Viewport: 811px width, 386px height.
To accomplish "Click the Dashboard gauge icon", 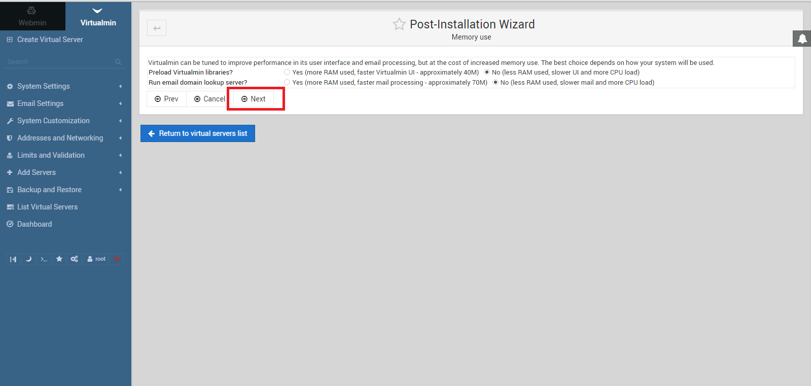I will click(x=10, y=224).
